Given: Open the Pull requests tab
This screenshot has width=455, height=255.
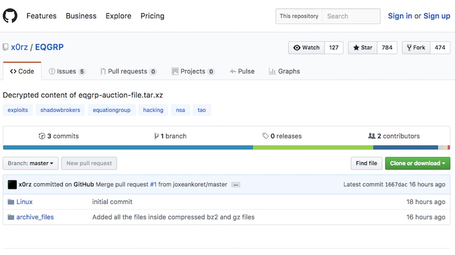Looking at the screenshot, I should coord(128,72).
